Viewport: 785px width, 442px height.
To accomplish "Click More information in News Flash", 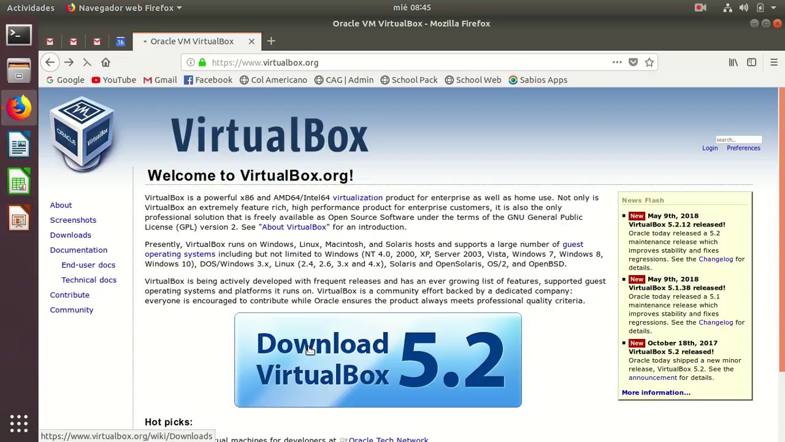I will coord(656,393).
